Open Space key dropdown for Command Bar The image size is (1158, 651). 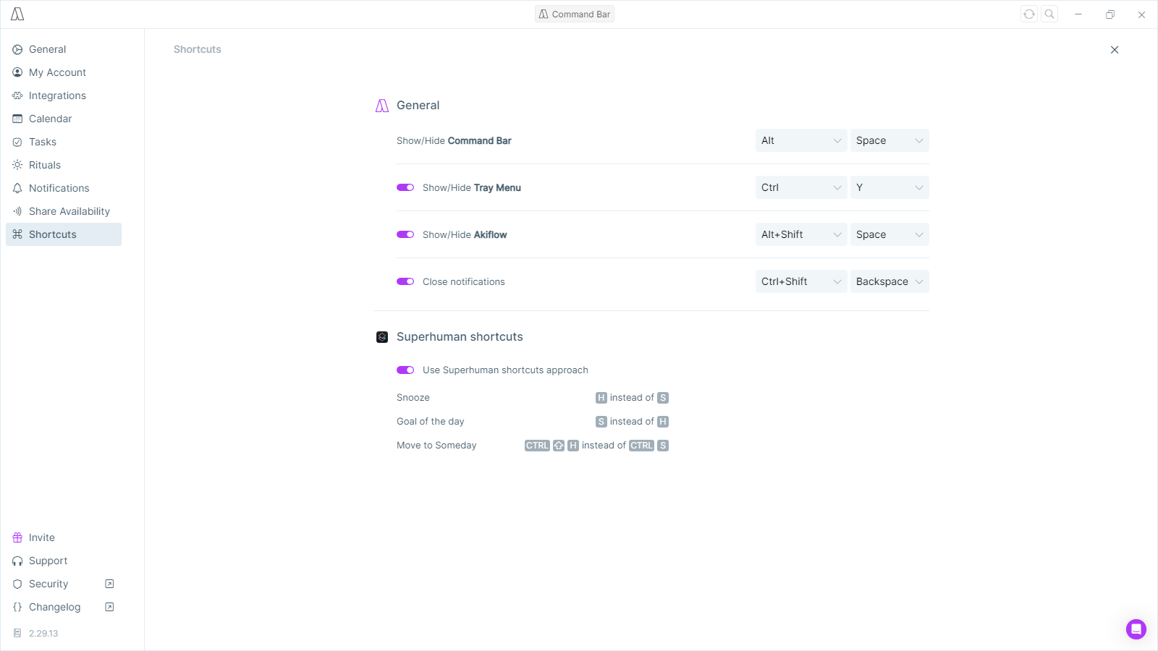(x=889, y=140)
